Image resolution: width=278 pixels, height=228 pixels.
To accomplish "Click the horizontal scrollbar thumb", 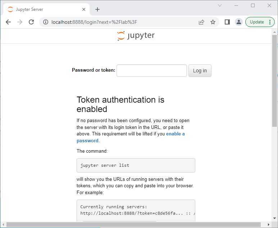I will coord(133,224).
